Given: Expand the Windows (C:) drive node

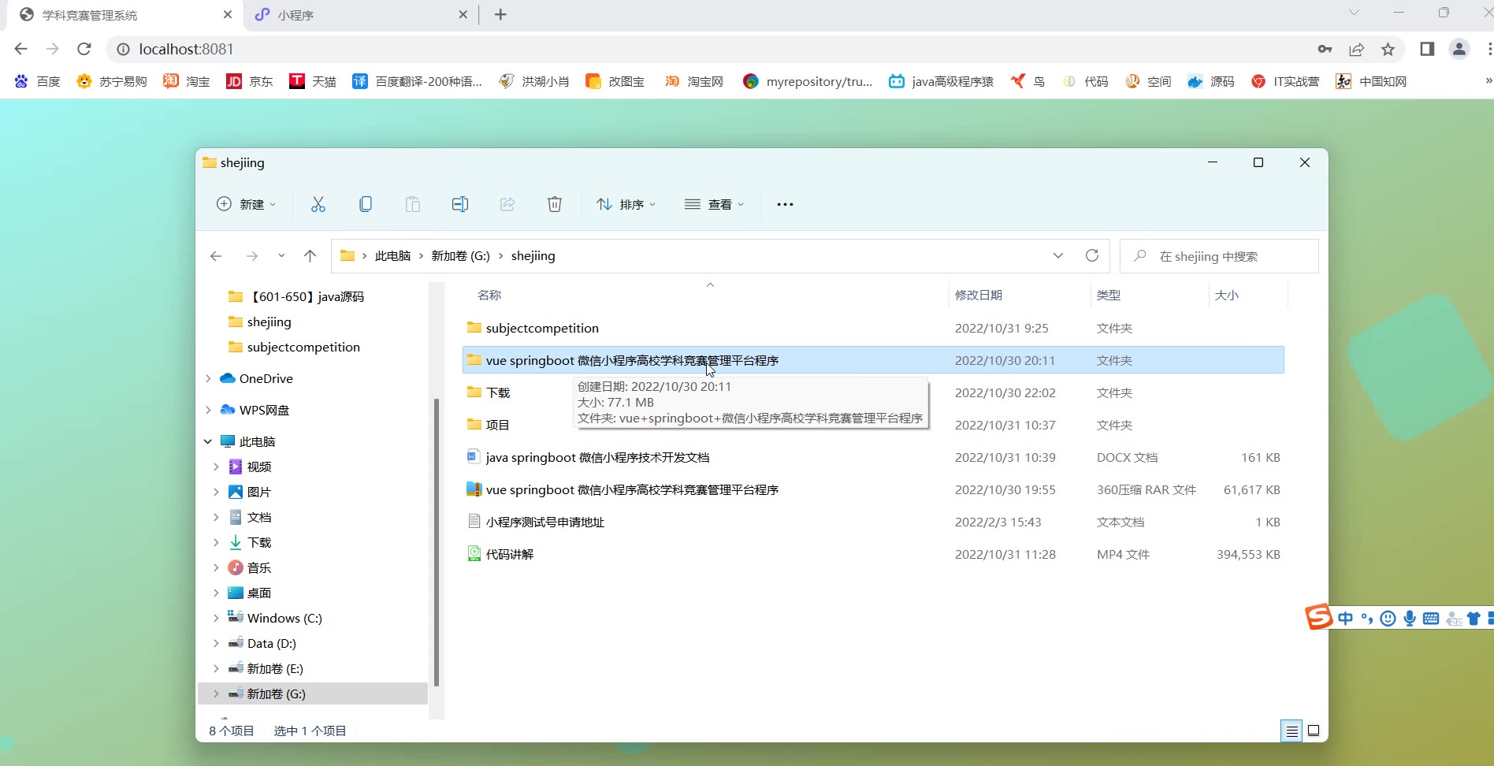Looking at the screenshot, I should (x=216, y=618).
